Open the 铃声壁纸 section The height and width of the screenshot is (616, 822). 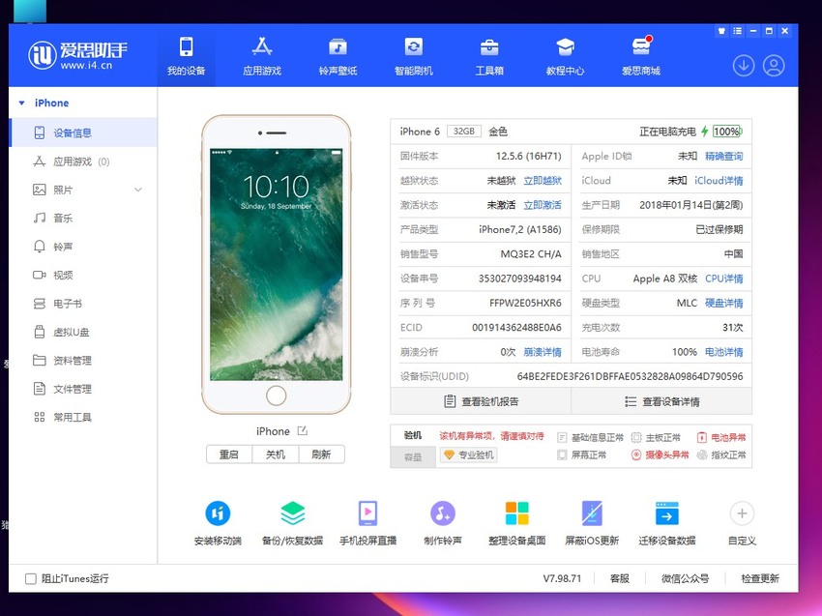pos(338,56)
